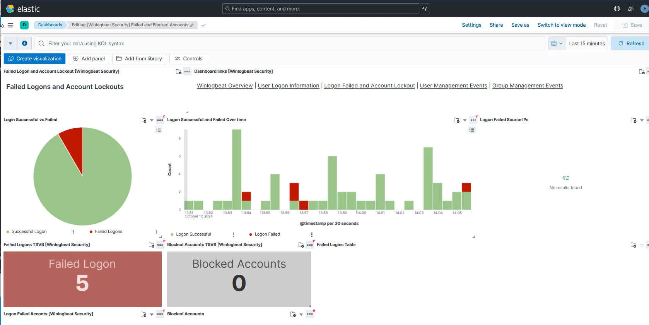Edit the dashboard title pencil icon
649x325 pixels.
point(191,25)
